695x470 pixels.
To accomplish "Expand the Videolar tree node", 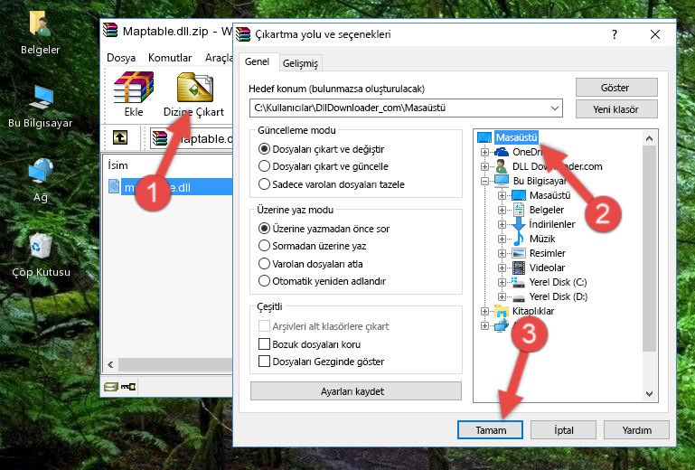I will (x=502, y=268).
